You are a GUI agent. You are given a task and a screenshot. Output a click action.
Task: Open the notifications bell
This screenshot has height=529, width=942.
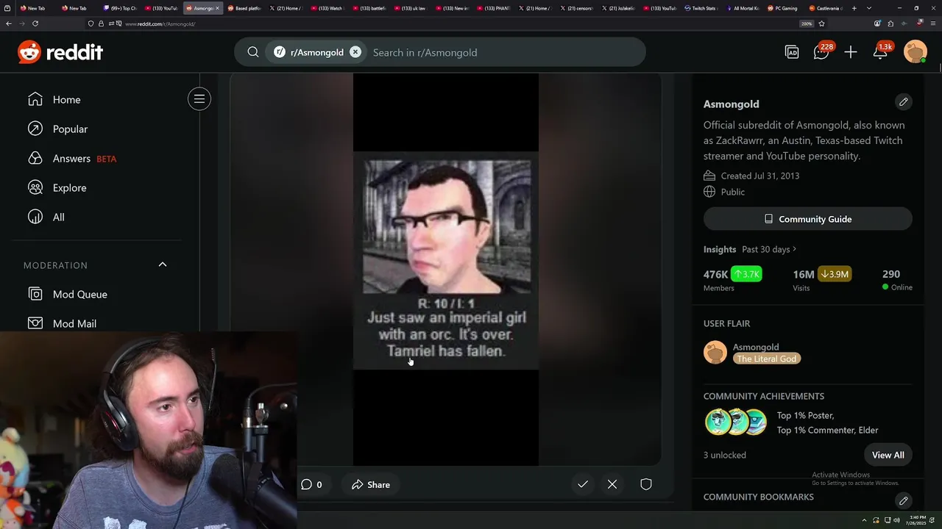880,52
